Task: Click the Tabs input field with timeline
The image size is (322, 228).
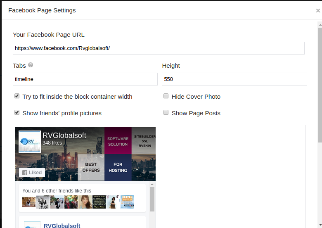Action: 85,79
